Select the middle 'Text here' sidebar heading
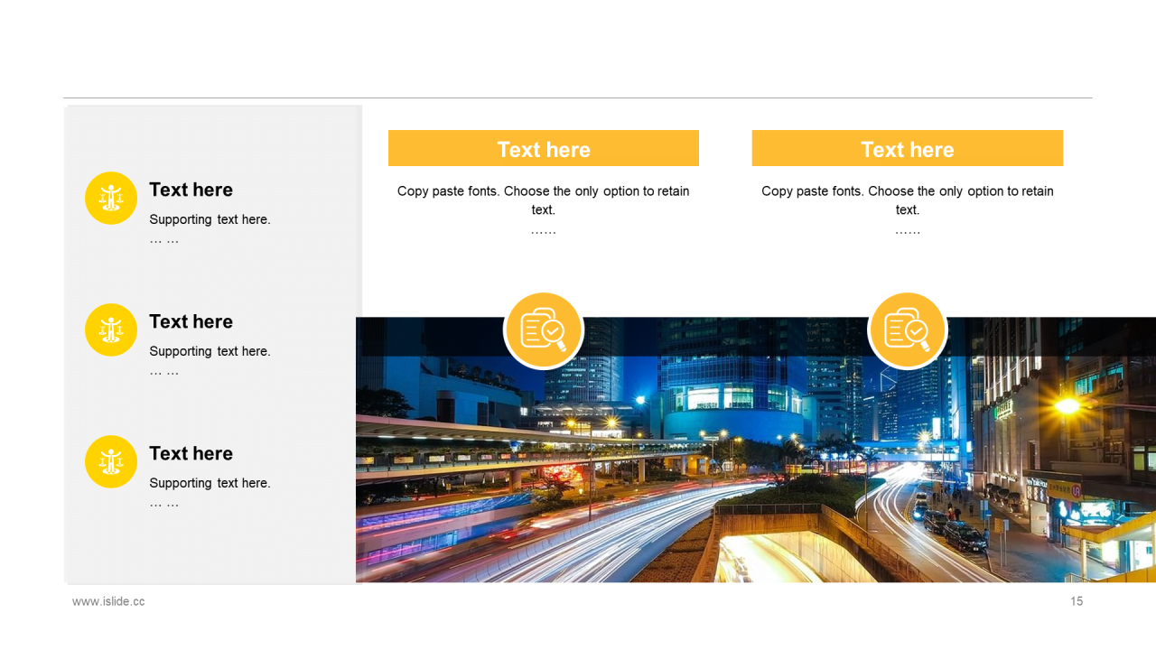 point(191,321)
